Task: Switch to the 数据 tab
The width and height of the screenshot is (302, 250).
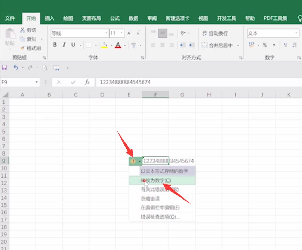Action: tap(133, 18)
